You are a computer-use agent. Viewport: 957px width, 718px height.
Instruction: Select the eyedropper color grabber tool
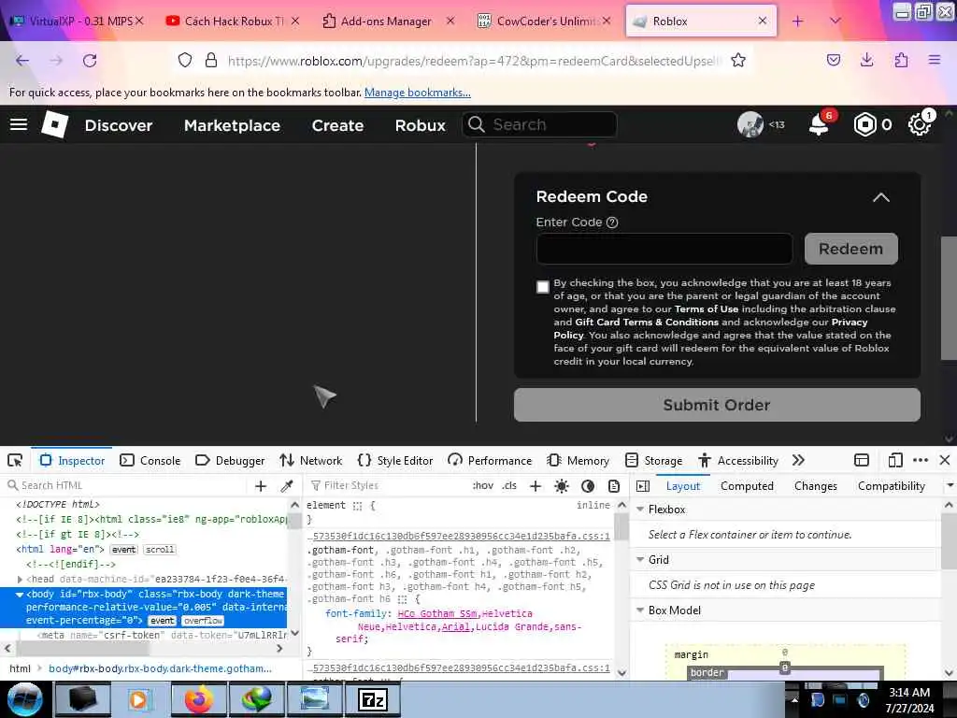click(x=286, y=486)
